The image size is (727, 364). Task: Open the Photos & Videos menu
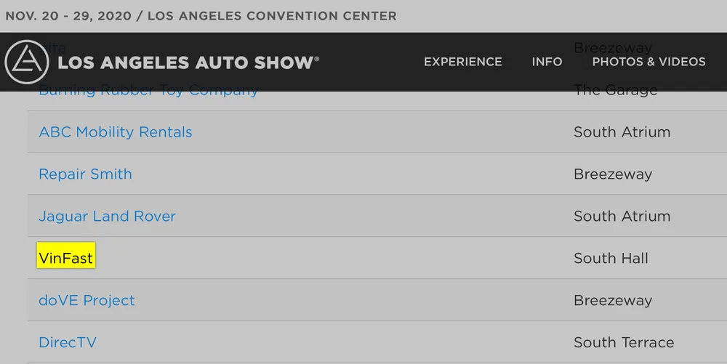pos(648,62)
